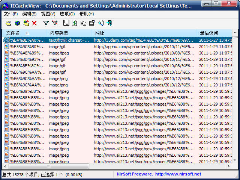Open the 编辑(E) menu
Screen dimensions: 240x180
29,14
